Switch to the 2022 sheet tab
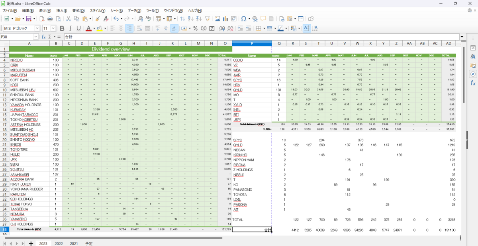The width and height of the screenshot is (478, 246). (59, 243)
